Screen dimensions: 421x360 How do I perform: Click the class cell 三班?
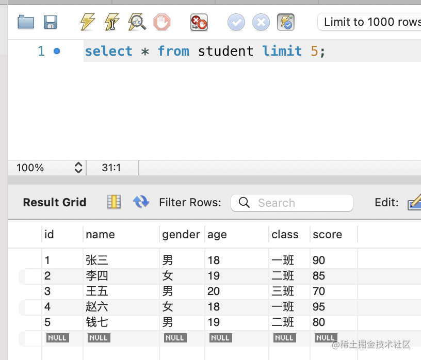(x=283, y=291)
